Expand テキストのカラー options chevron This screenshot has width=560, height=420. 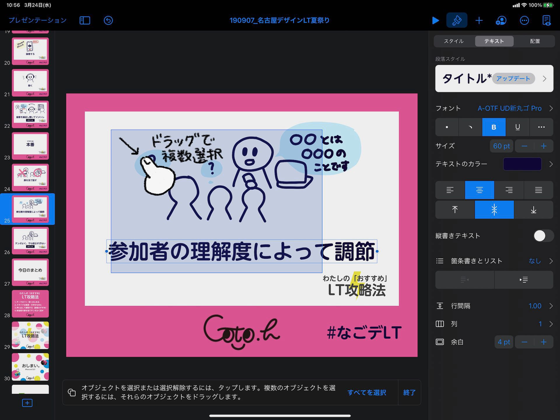pyautogui.click(x=551, y=164)
